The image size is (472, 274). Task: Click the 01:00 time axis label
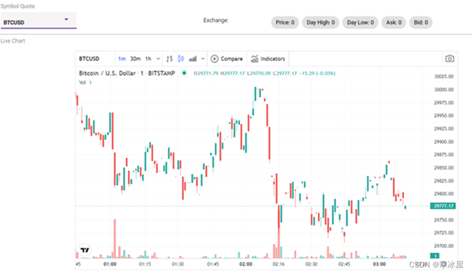click(110, 264)
